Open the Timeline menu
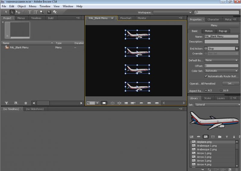Viewport: 241px width, 171px height. (x=45, y=6)
